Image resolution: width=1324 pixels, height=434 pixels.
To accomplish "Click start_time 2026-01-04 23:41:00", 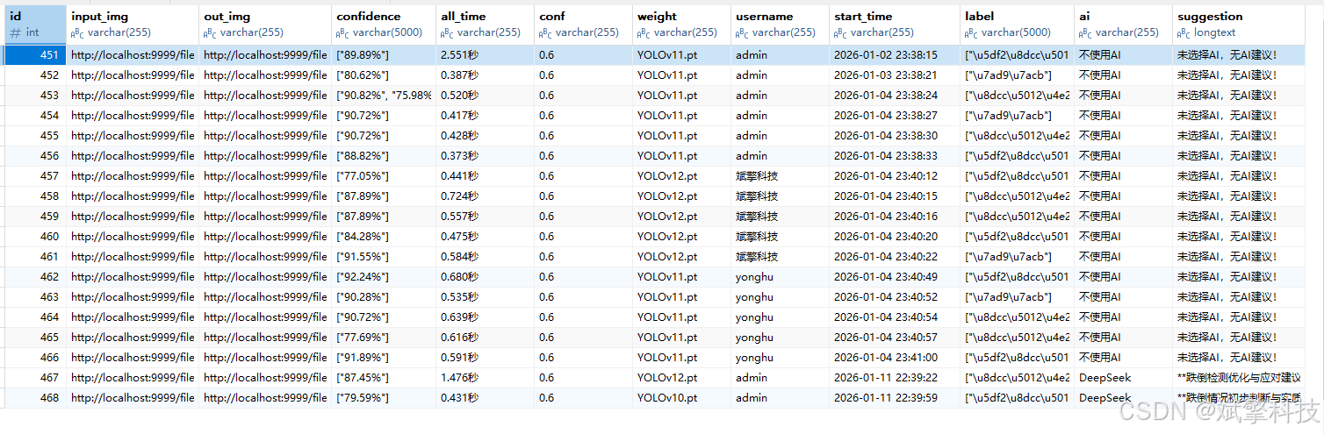I will coord(886,357).
